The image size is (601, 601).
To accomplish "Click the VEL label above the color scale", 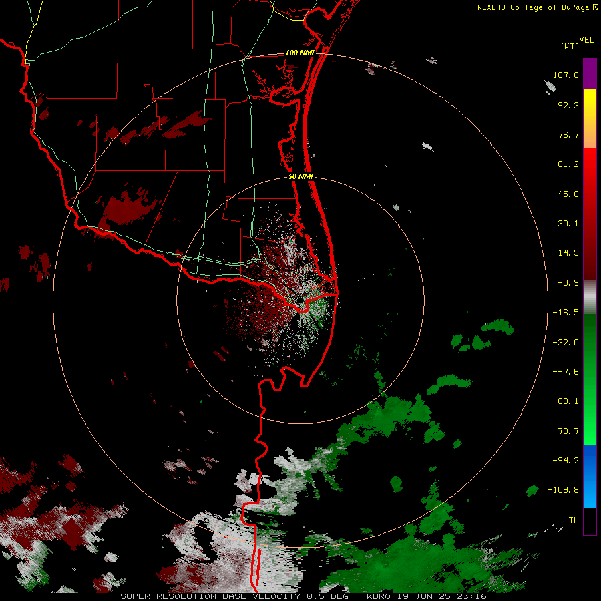I will tap(586, 39).
